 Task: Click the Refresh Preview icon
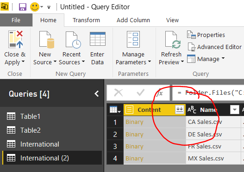(x=173, y=40)
